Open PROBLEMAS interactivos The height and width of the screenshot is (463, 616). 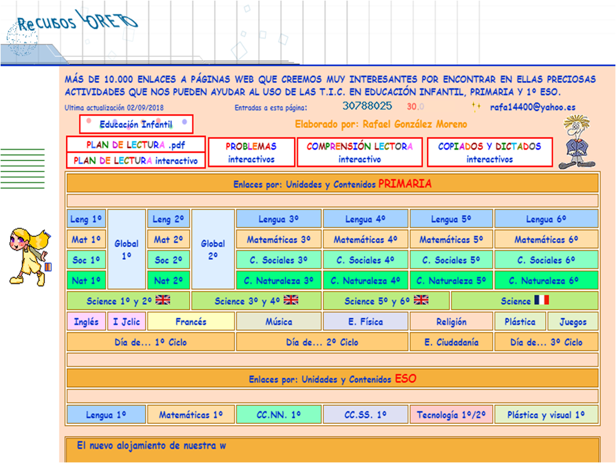coord(251,152)
